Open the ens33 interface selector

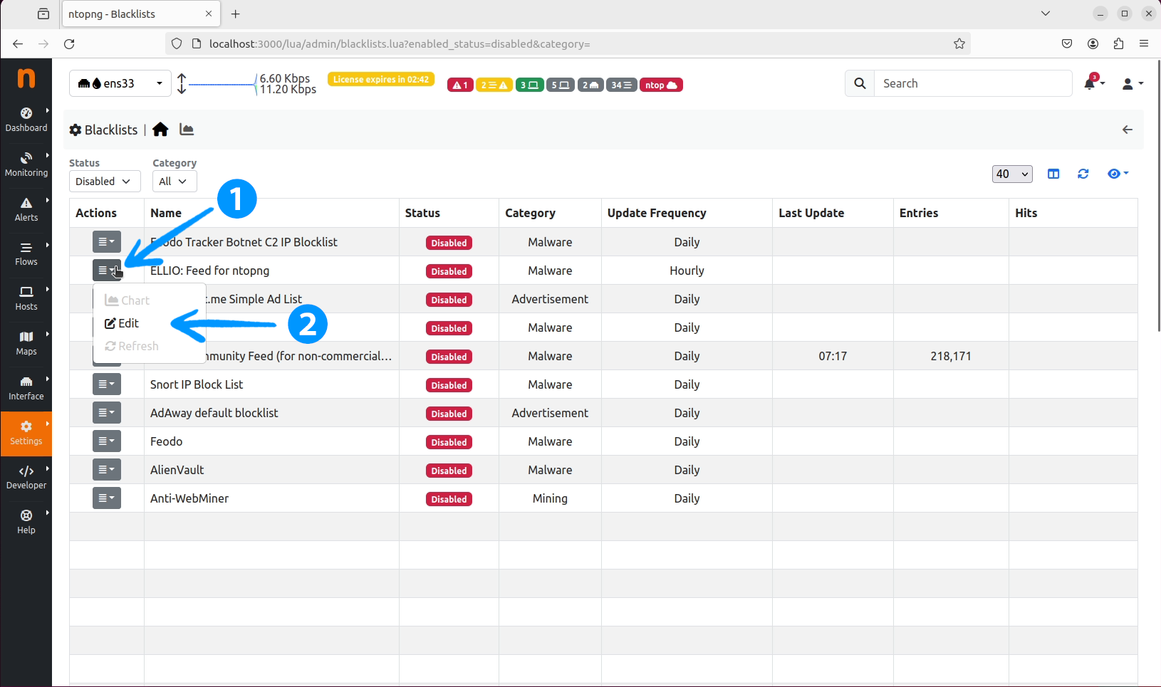point(120,83)
